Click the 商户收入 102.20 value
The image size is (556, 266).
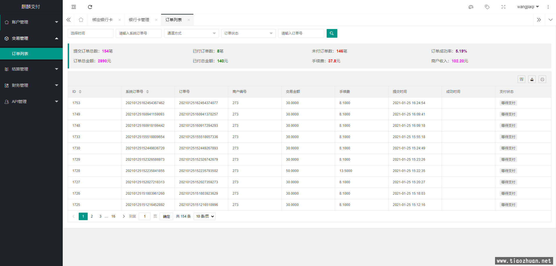pyautogui.click(x=458, y=61)
